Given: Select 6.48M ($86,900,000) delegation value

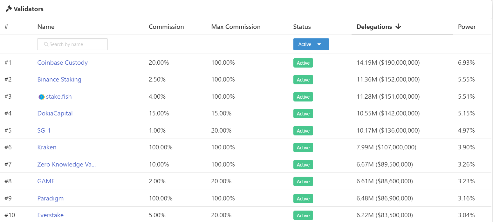Looking at the screenshot, I should 385,198.
